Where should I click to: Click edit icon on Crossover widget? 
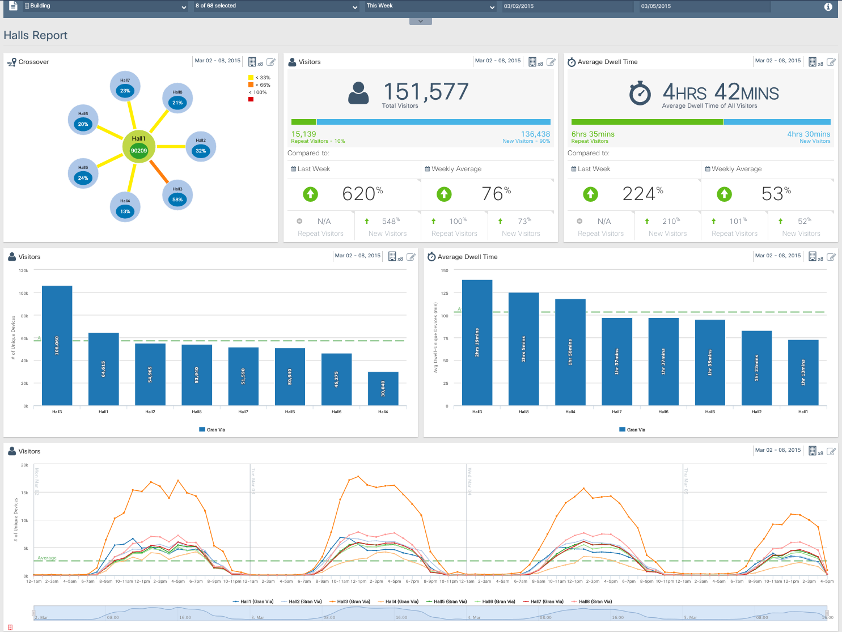point(271,62)
